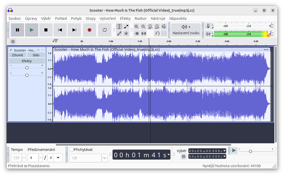Enable the Přichytávat checkbox

coord(72,149)
